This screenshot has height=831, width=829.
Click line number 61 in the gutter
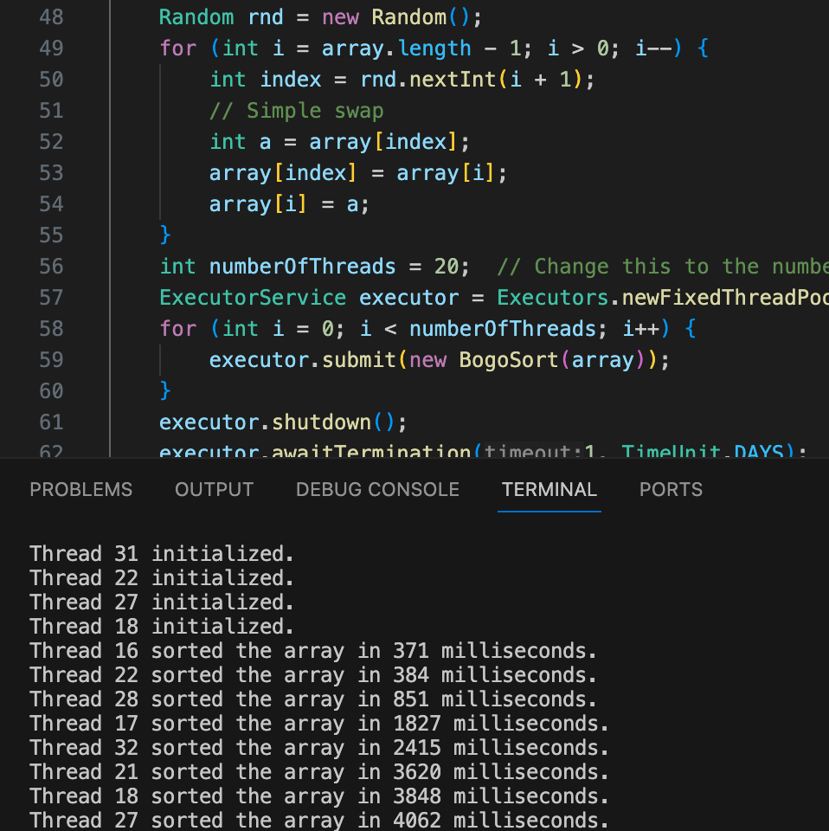[51, 422]
